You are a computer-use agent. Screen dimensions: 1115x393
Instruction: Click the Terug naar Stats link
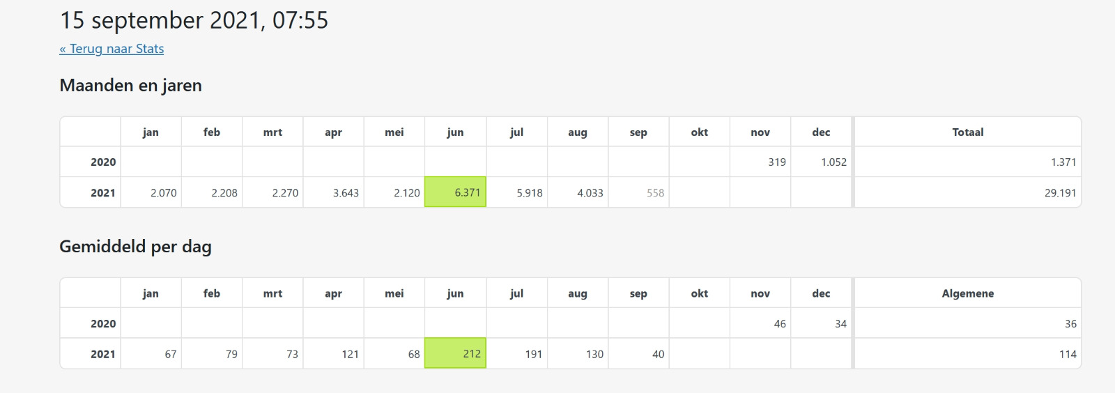click(x=111, y=49)
